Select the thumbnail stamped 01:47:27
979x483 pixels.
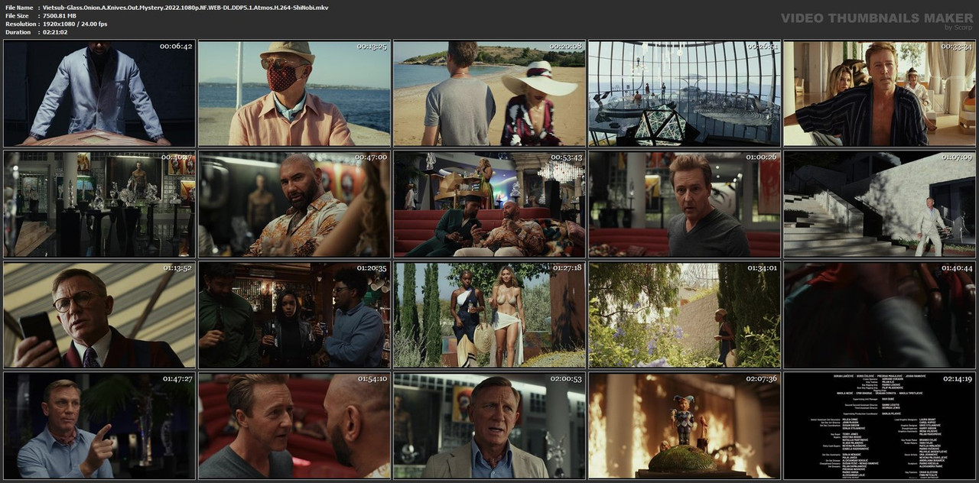click(99, 426)
